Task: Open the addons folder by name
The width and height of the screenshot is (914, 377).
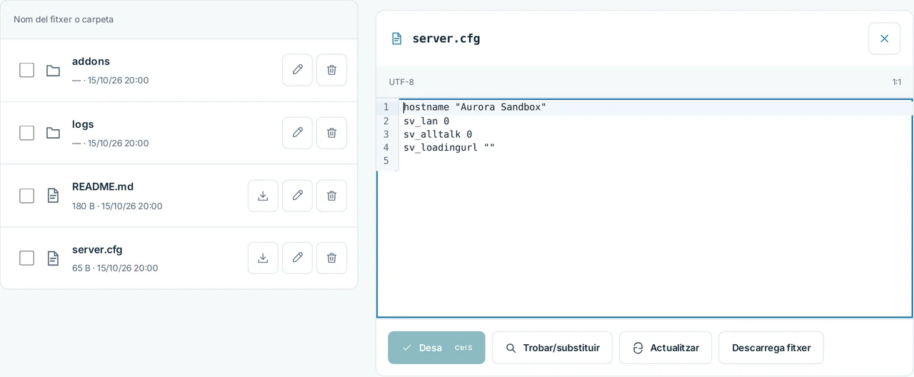Action: point(91,61)
